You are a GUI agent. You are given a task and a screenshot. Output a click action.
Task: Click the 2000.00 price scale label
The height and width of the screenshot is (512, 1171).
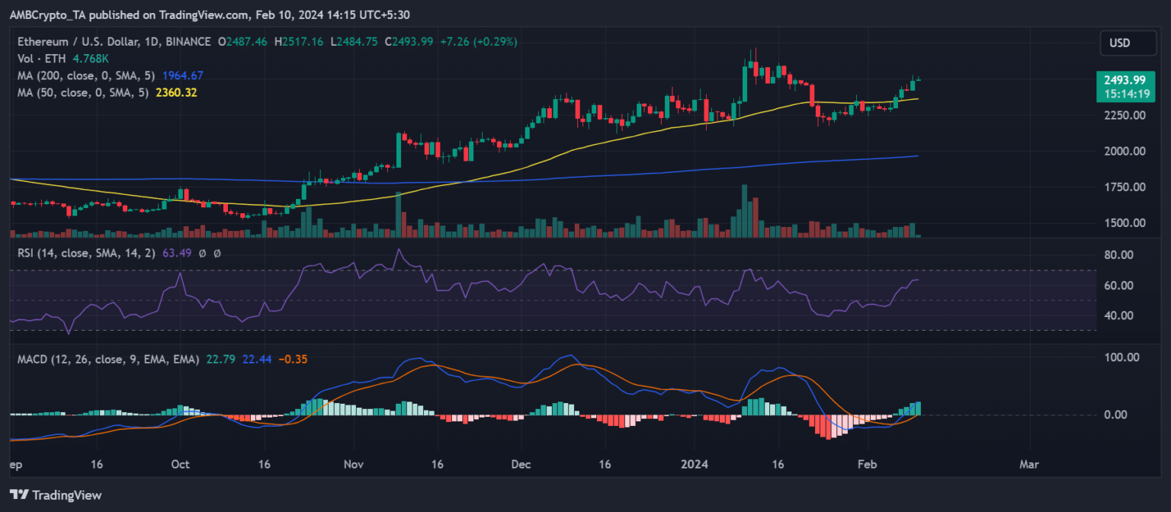pos(1127,151)
